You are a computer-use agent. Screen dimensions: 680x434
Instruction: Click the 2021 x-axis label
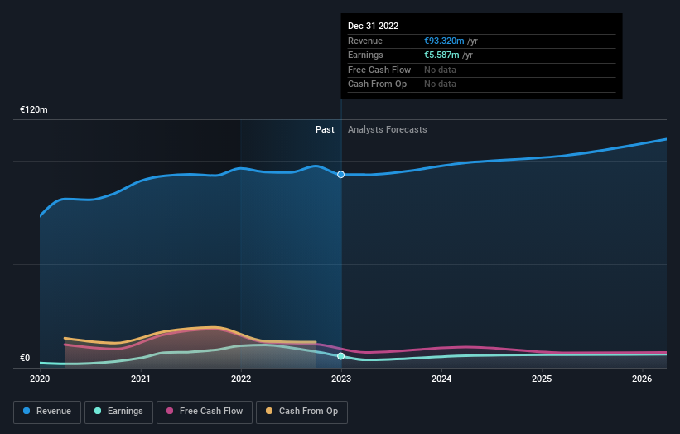coord(141,379)
